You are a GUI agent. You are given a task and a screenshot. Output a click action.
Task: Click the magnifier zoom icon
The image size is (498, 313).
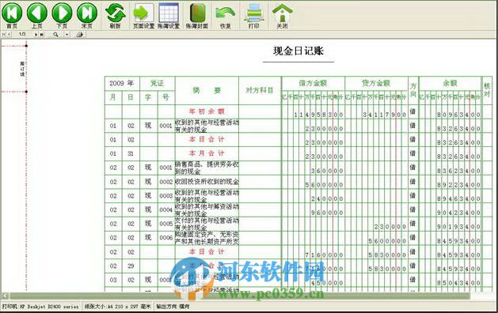pos(56,34)
